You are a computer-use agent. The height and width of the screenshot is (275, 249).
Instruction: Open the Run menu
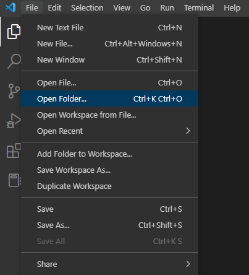pyautogui.click(x=167, y=8)
